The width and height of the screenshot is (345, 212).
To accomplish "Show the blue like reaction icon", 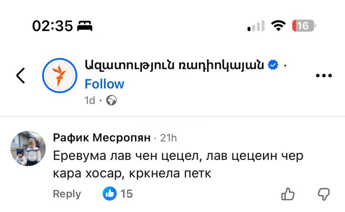I will pyautogui.click(x=110, y=194).
